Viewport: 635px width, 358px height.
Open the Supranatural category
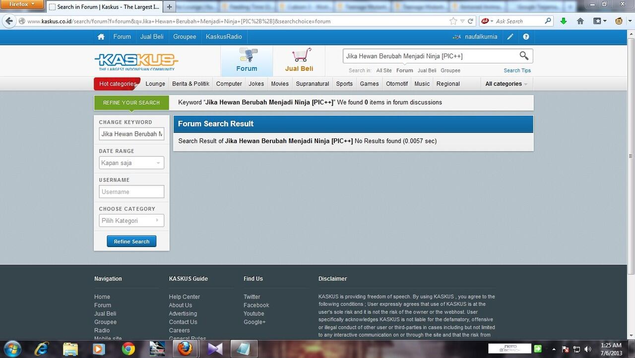(313, 84)
